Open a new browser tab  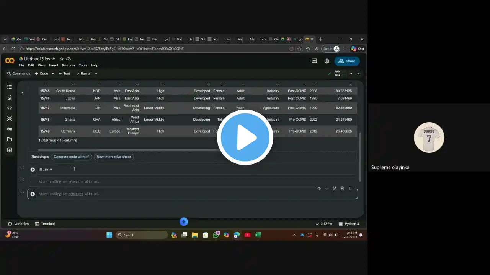pos(321,39)
